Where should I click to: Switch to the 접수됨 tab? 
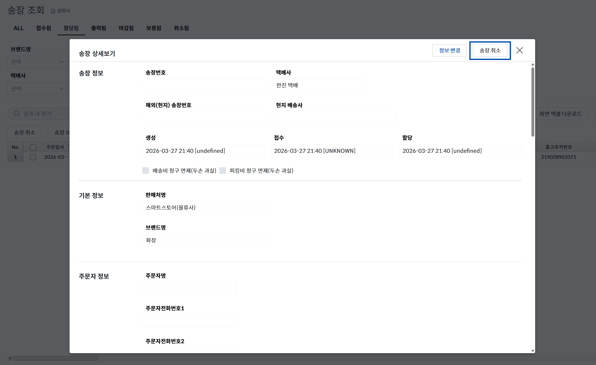43,28
